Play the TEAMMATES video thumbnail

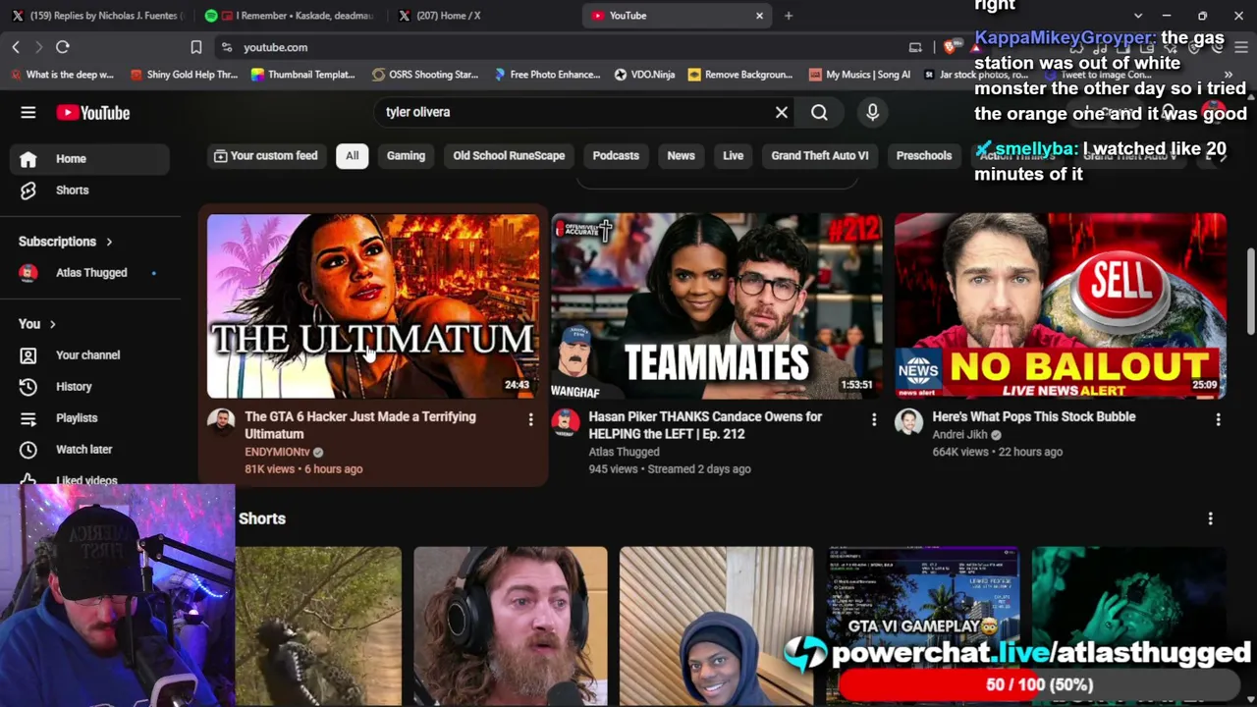[717, 305]
